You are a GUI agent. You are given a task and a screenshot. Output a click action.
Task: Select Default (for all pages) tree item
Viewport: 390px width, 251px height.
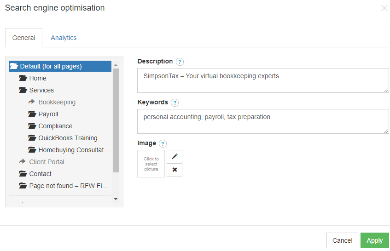coord(51,66)
